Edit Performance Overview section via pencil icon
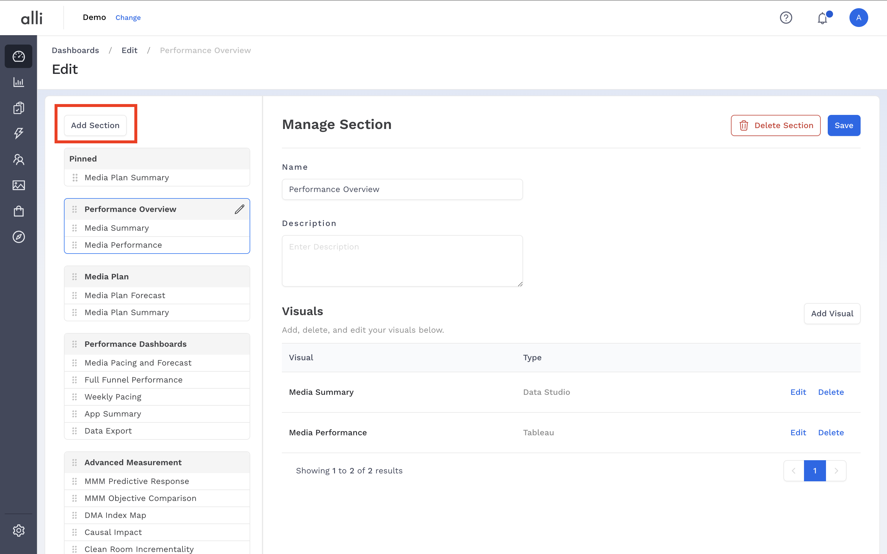This screenshot has width=887, height=554. click(240, 209)
